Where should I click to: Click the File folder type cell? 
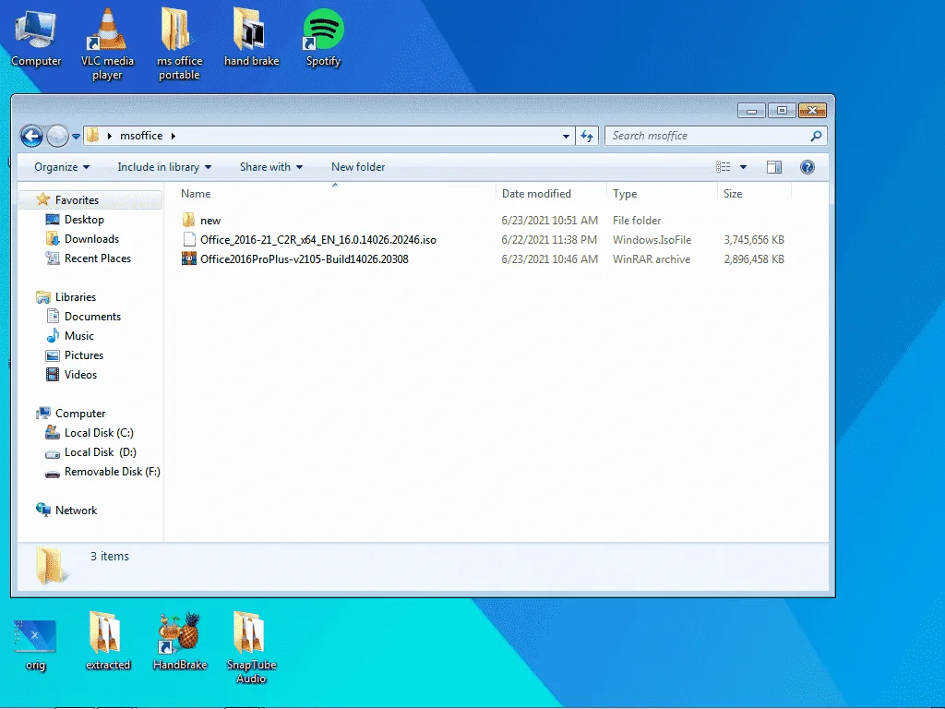[x=637, y=220]
